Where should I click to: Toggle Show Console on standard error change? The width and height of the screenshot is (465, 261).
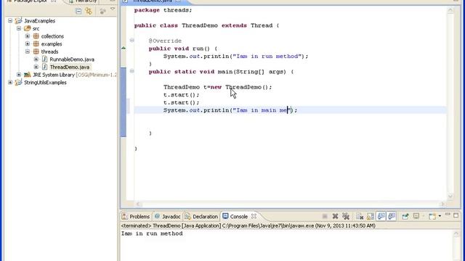point(392,217)
